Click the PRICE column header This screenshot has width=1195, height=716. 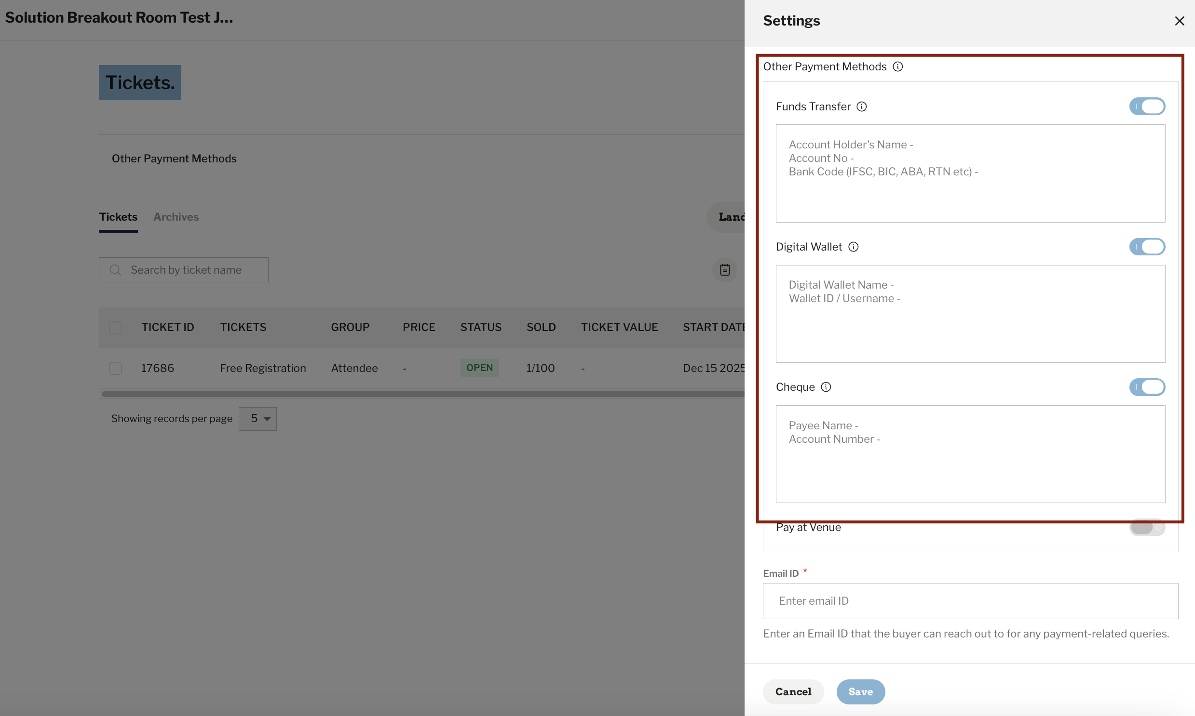[419, 327]
